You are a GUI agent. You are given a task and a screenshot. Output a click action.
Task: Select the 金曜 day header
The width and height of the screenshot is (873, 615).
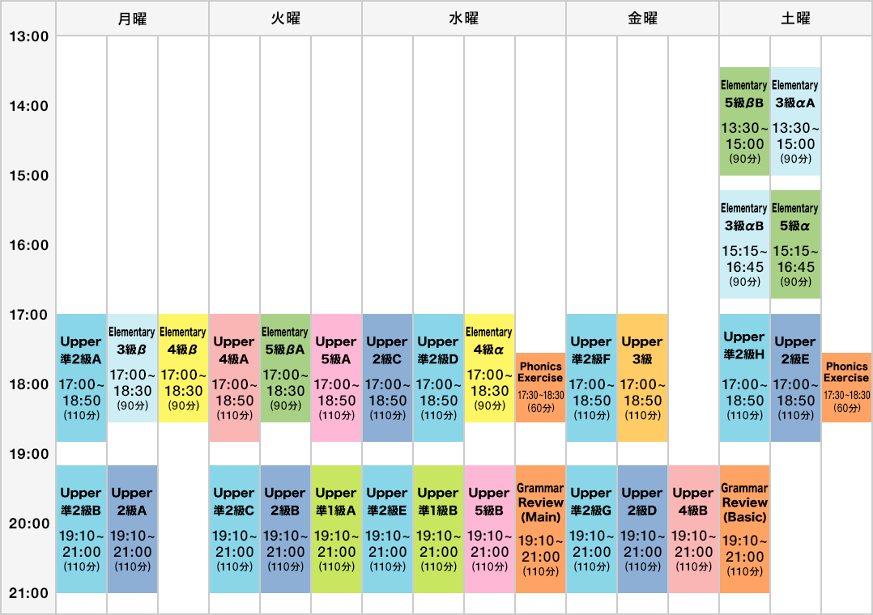642,19
